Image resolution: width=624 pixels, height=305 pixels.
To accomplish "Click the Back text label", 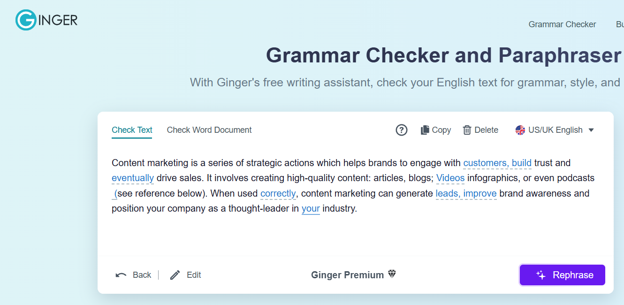I will (x=142, y=274).
